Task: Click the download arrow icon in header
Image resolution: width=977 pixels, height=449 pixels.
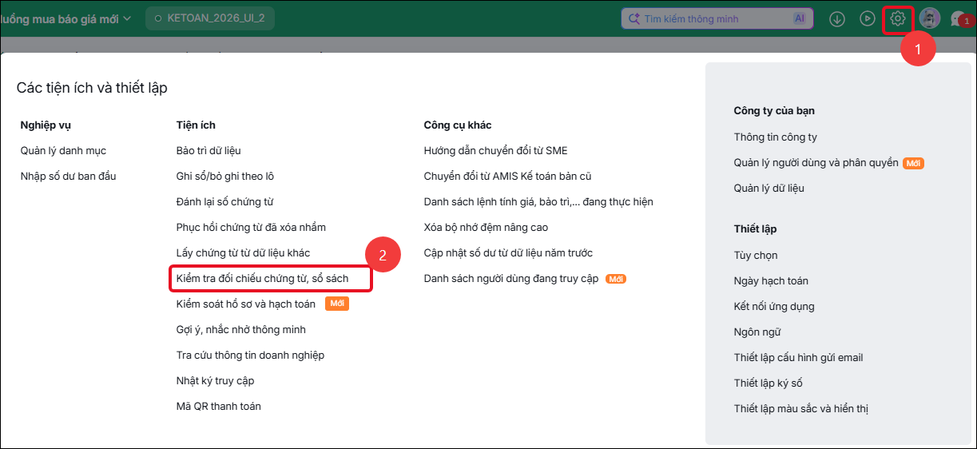Action: coord(837,18)
